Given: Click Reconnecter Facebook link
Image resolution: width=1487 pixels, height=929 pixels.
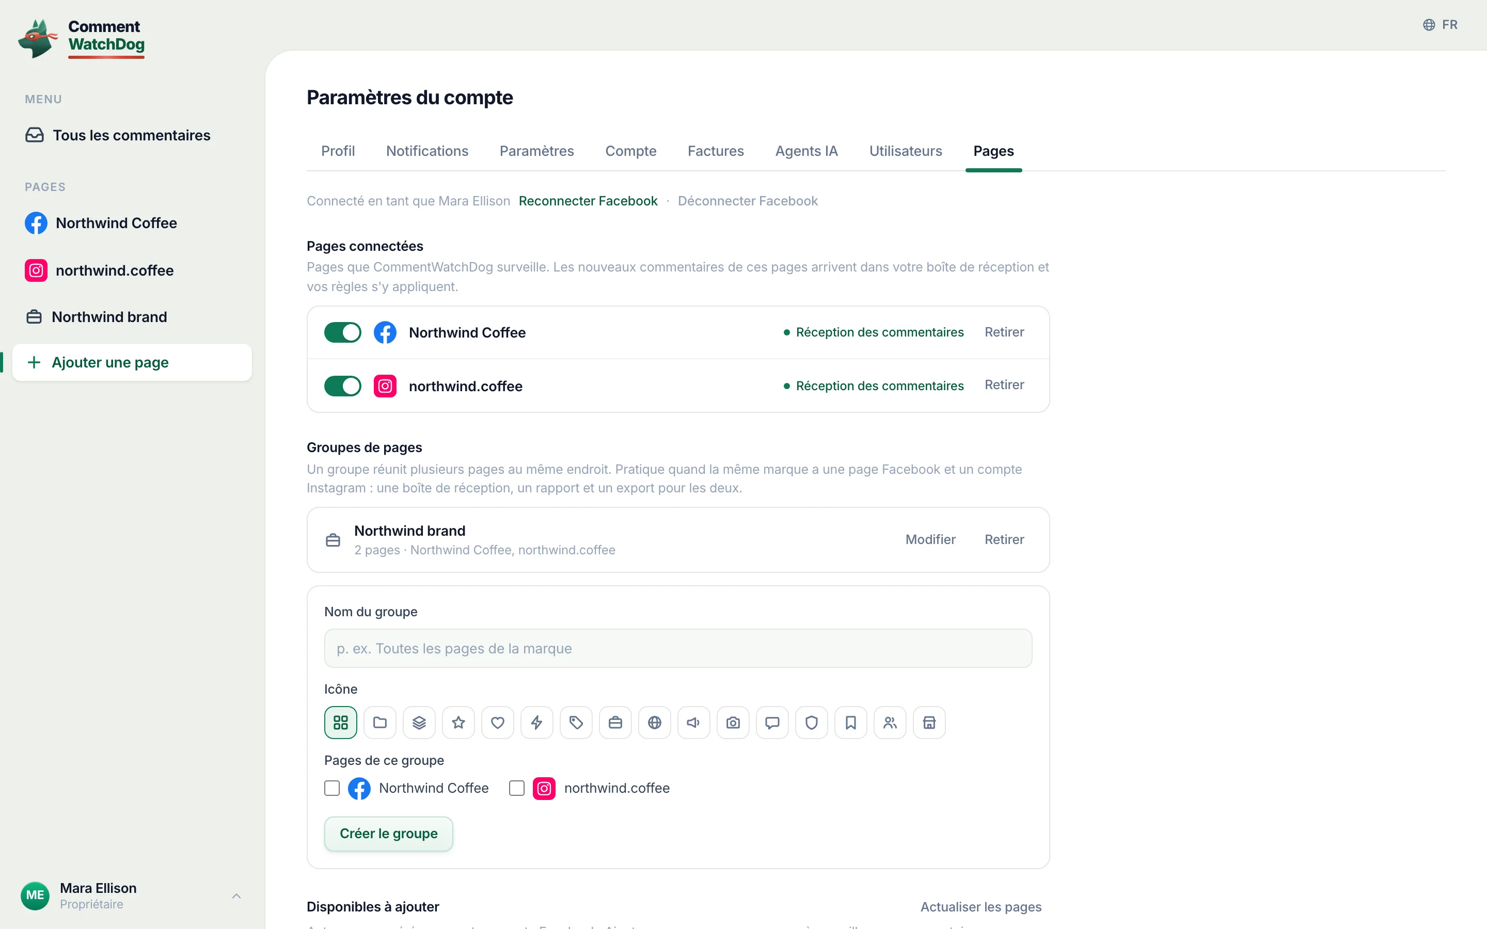Looking at the screenshot, I should click(588, 201).
